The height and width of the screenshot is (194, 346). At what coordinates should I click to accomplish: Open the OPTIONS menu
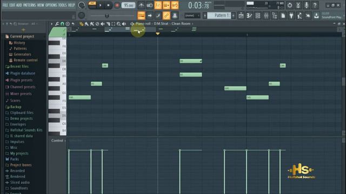(x=51, y=5)
